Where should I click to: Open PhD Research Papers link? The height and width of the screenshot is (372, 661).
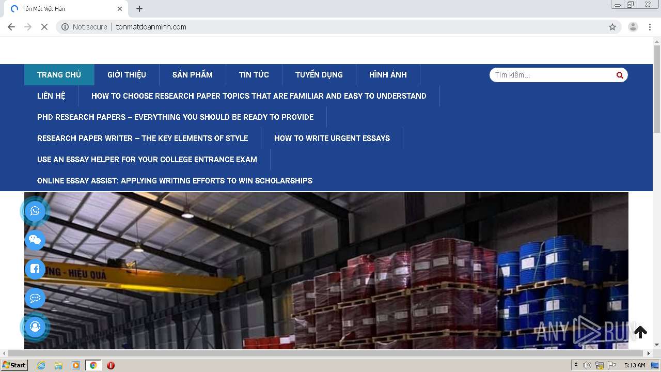tap(176, 117)
